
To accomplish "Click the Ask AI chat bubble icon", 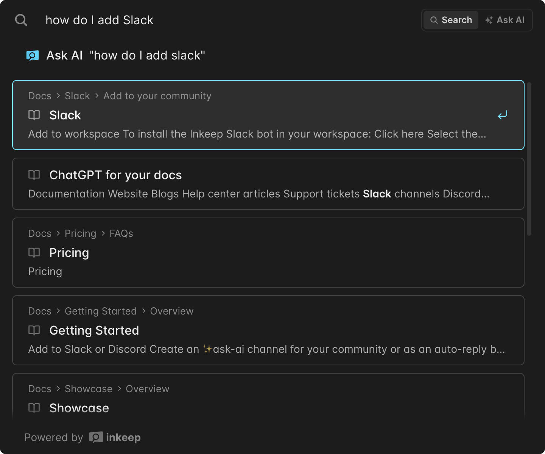I will [33, 56].
